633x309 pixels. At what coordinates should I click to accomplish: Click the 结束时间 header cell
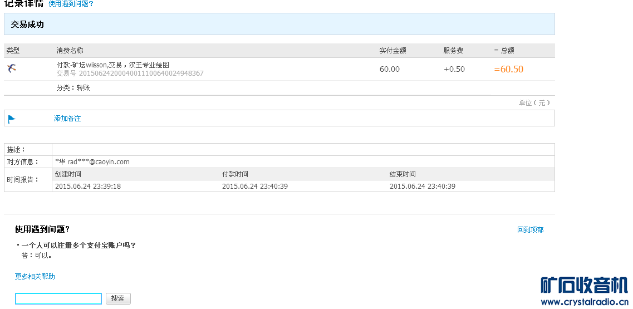click(x=403, y=174)
